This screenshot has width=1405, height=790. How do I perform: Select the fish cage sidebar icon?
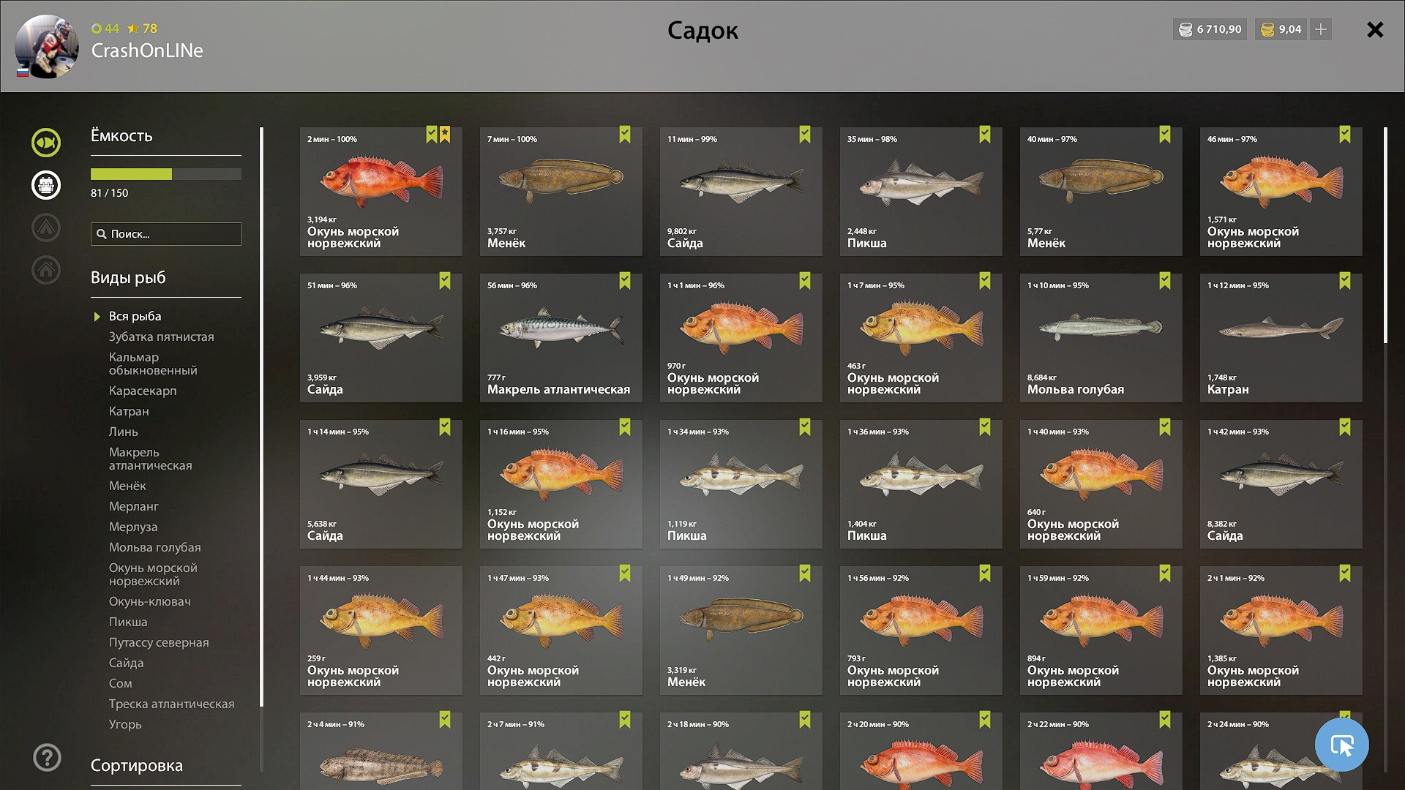pyautogui.click(x=46, y=185)
